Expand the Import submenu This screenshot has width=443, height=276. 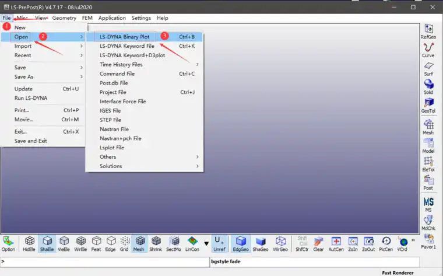(x=43, y=46)
